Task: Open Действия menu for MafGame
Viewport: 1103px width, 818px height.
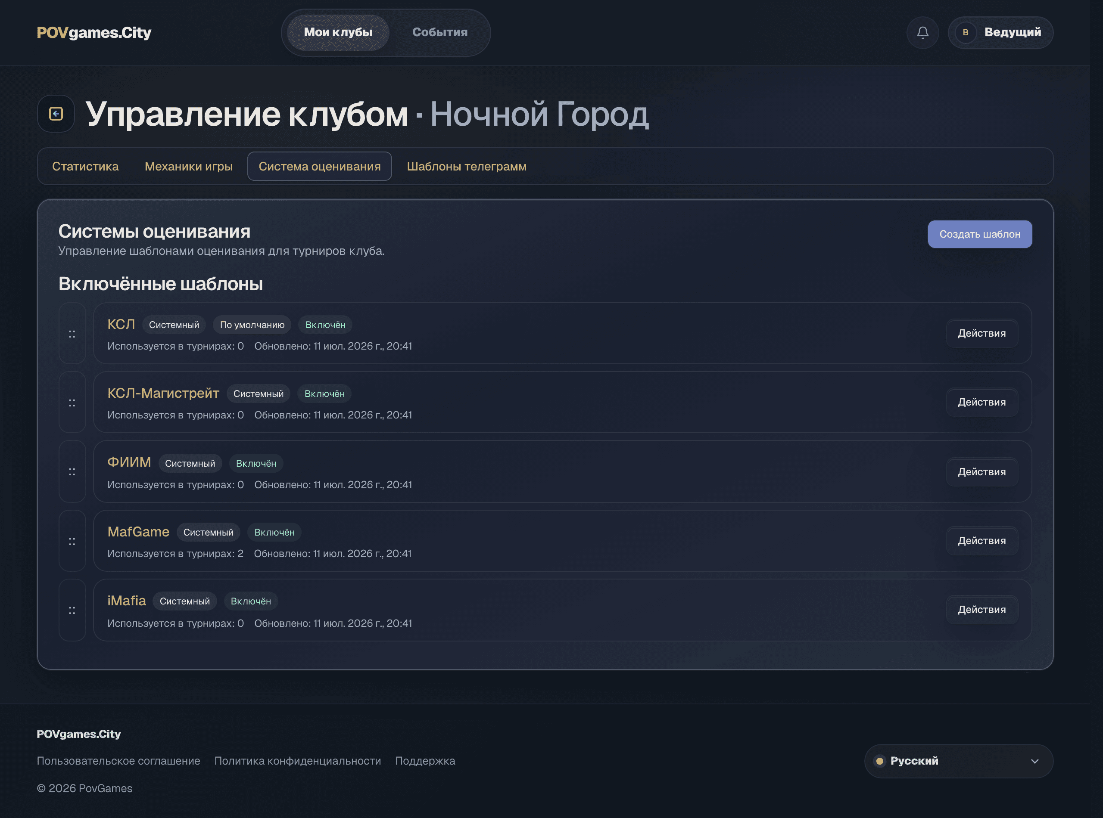Action: pos(981,541)
